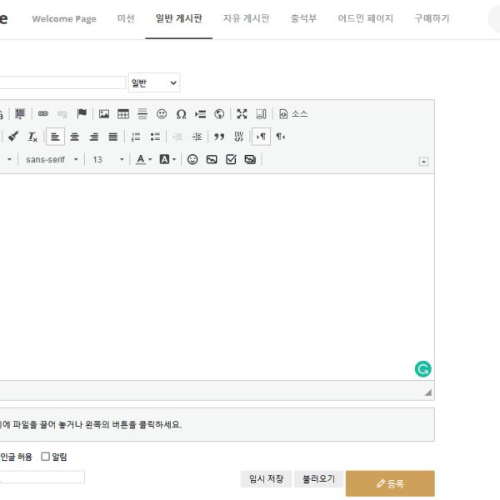Insert a smiley emoticon from the top toolbar row
Image resolution: width=500 pixels, height=500 pixels.
coord(160,114)
